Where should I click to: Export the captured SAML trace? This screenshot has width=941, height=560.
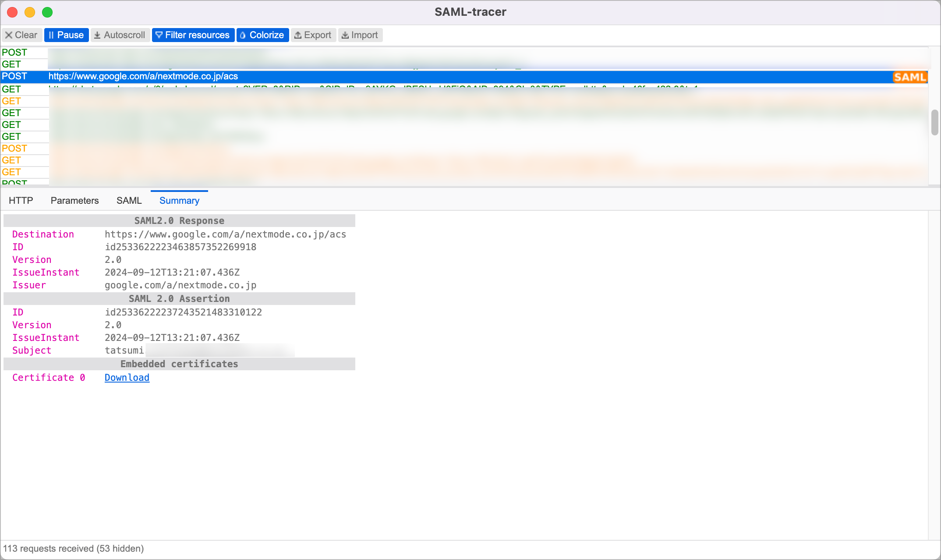coord(313,35)
